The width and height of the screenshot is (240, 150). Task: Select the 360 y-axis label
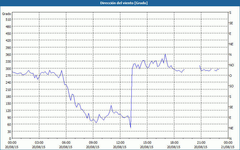[x=8, y=55]
